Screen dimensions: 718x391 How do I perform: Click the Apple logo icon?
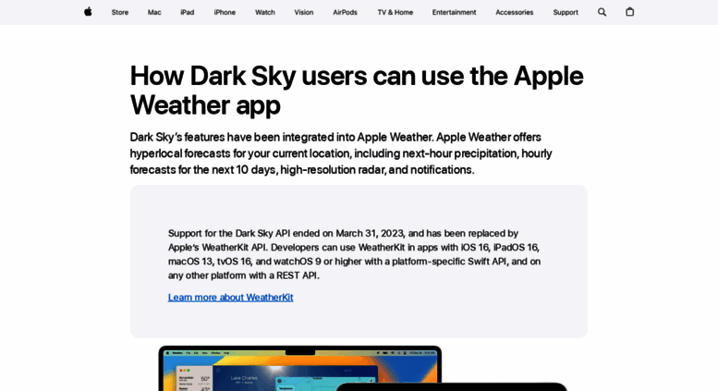pos(88,12)
